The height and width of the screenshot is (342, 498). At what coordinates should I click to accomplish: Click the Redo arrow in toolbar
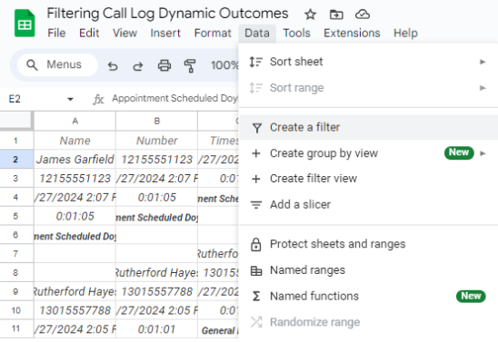137,66
